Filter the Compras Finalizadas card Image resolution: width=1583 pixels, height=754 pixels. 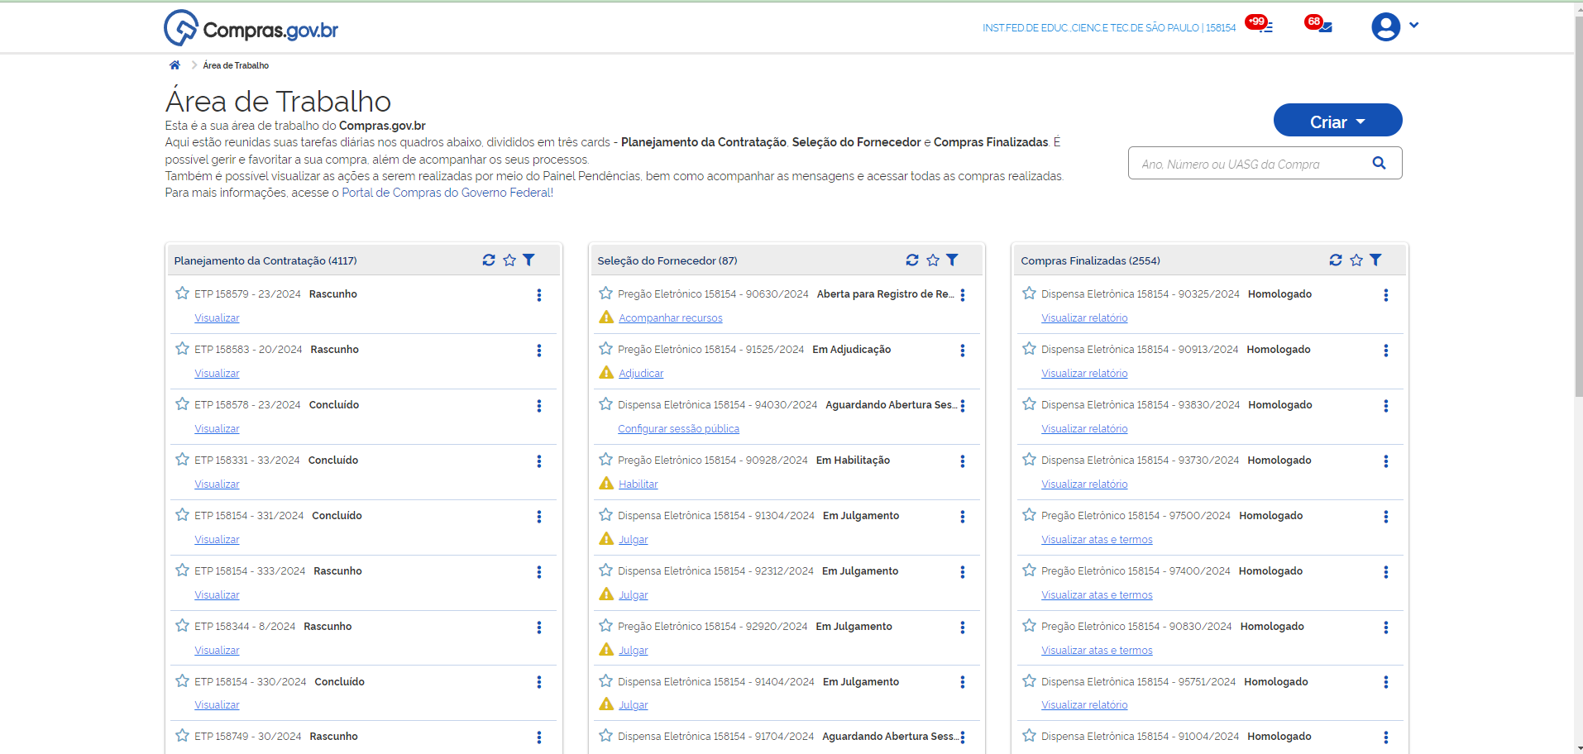1376,260
